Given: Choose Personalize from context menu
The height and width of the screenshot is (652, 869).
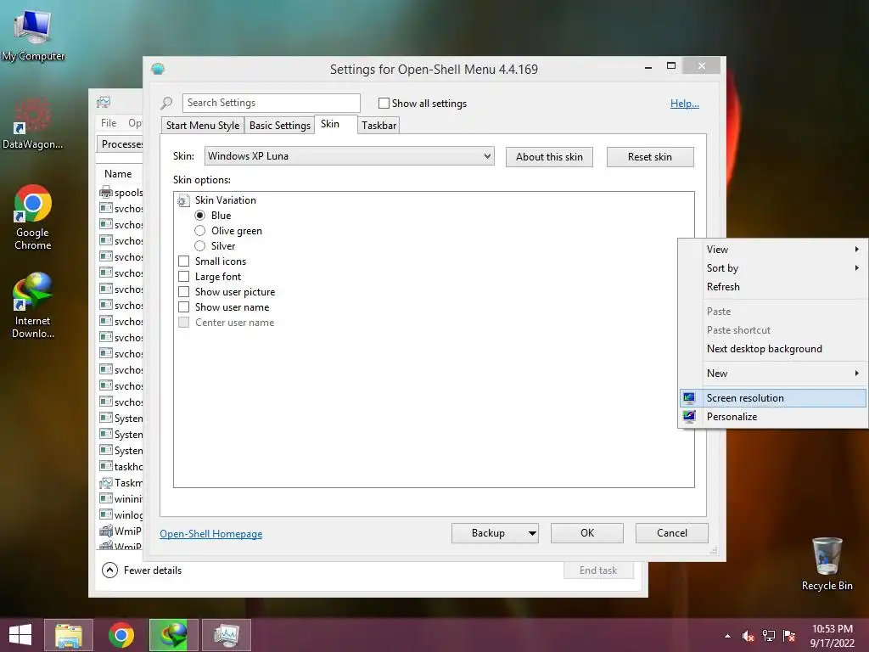Looking at the screenshot, I should (774, 417).
